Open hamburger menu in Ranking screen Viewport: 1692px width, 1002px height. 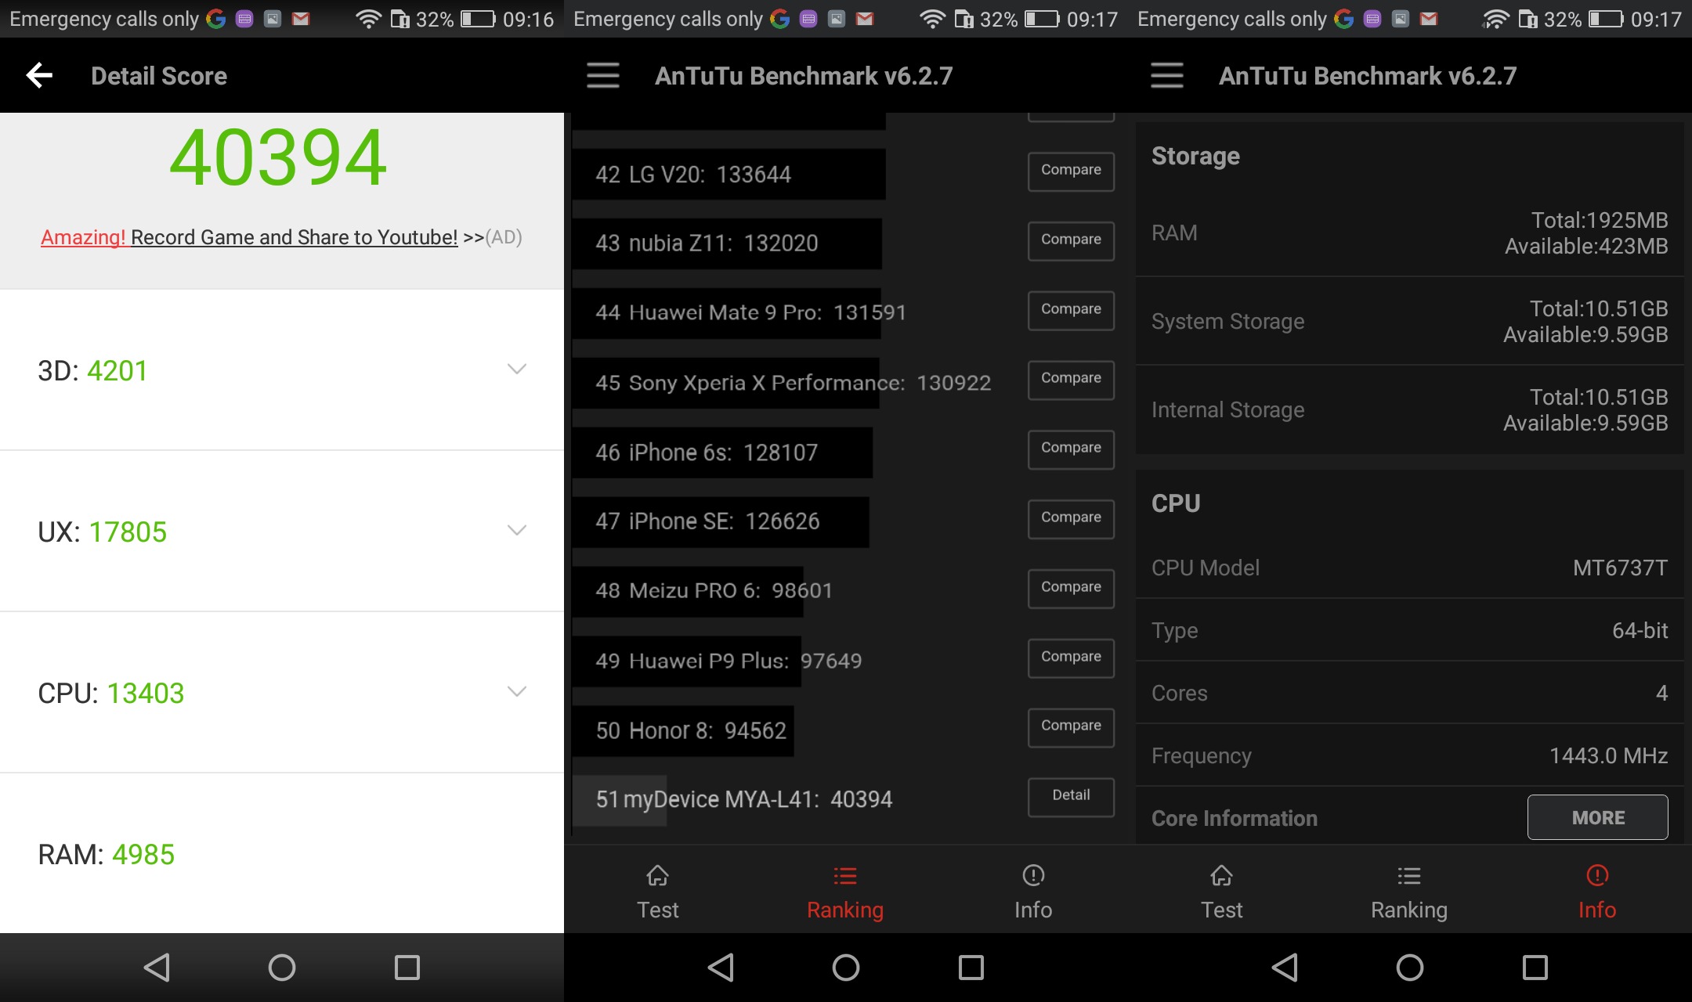tap(603, 76)
